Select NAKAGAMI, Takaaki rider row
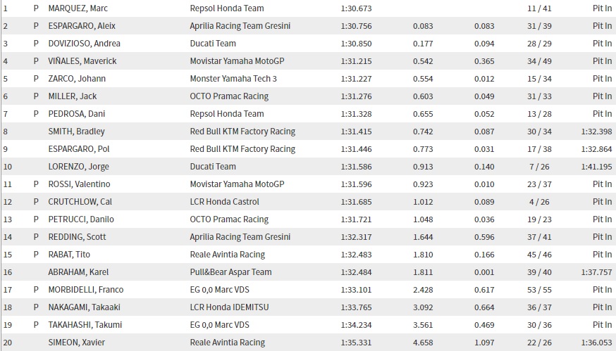The height and width of the screenshot is (351, 616). (85, 307)
